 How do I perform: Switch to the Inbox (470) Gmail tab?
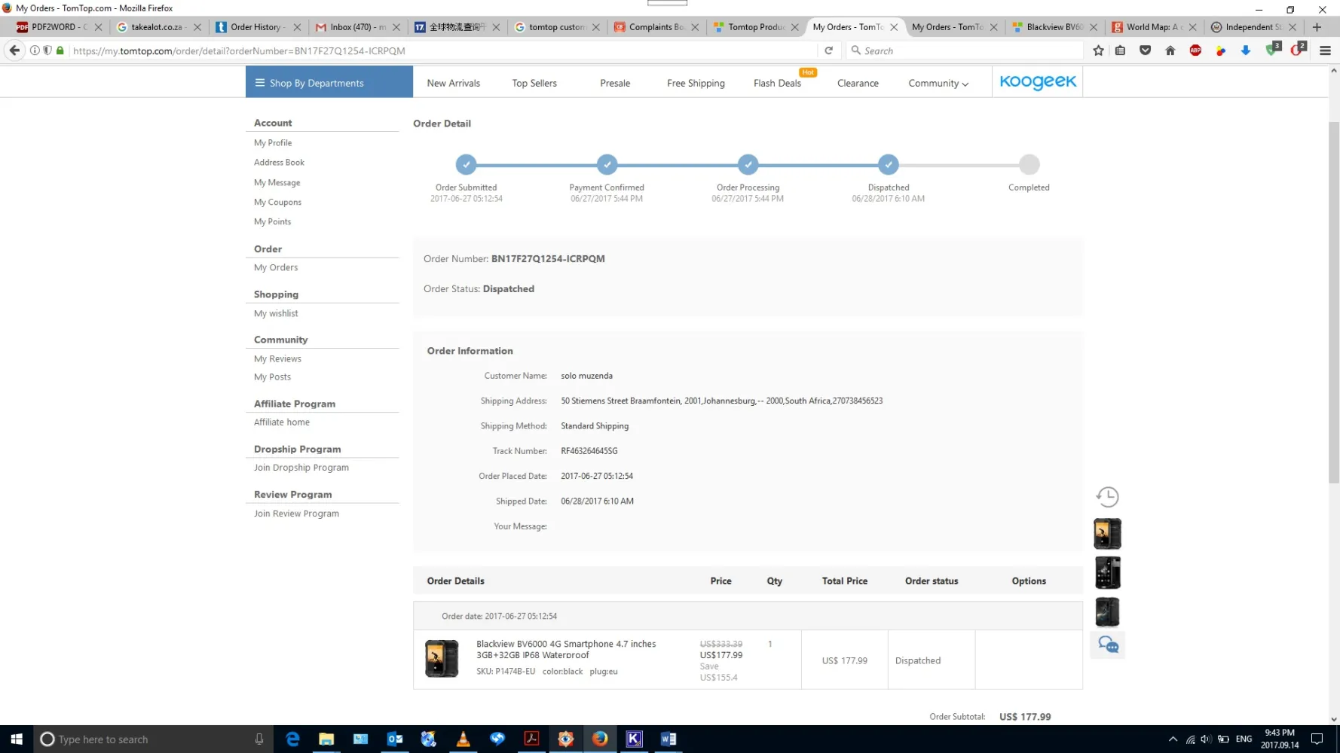point(357,27)
